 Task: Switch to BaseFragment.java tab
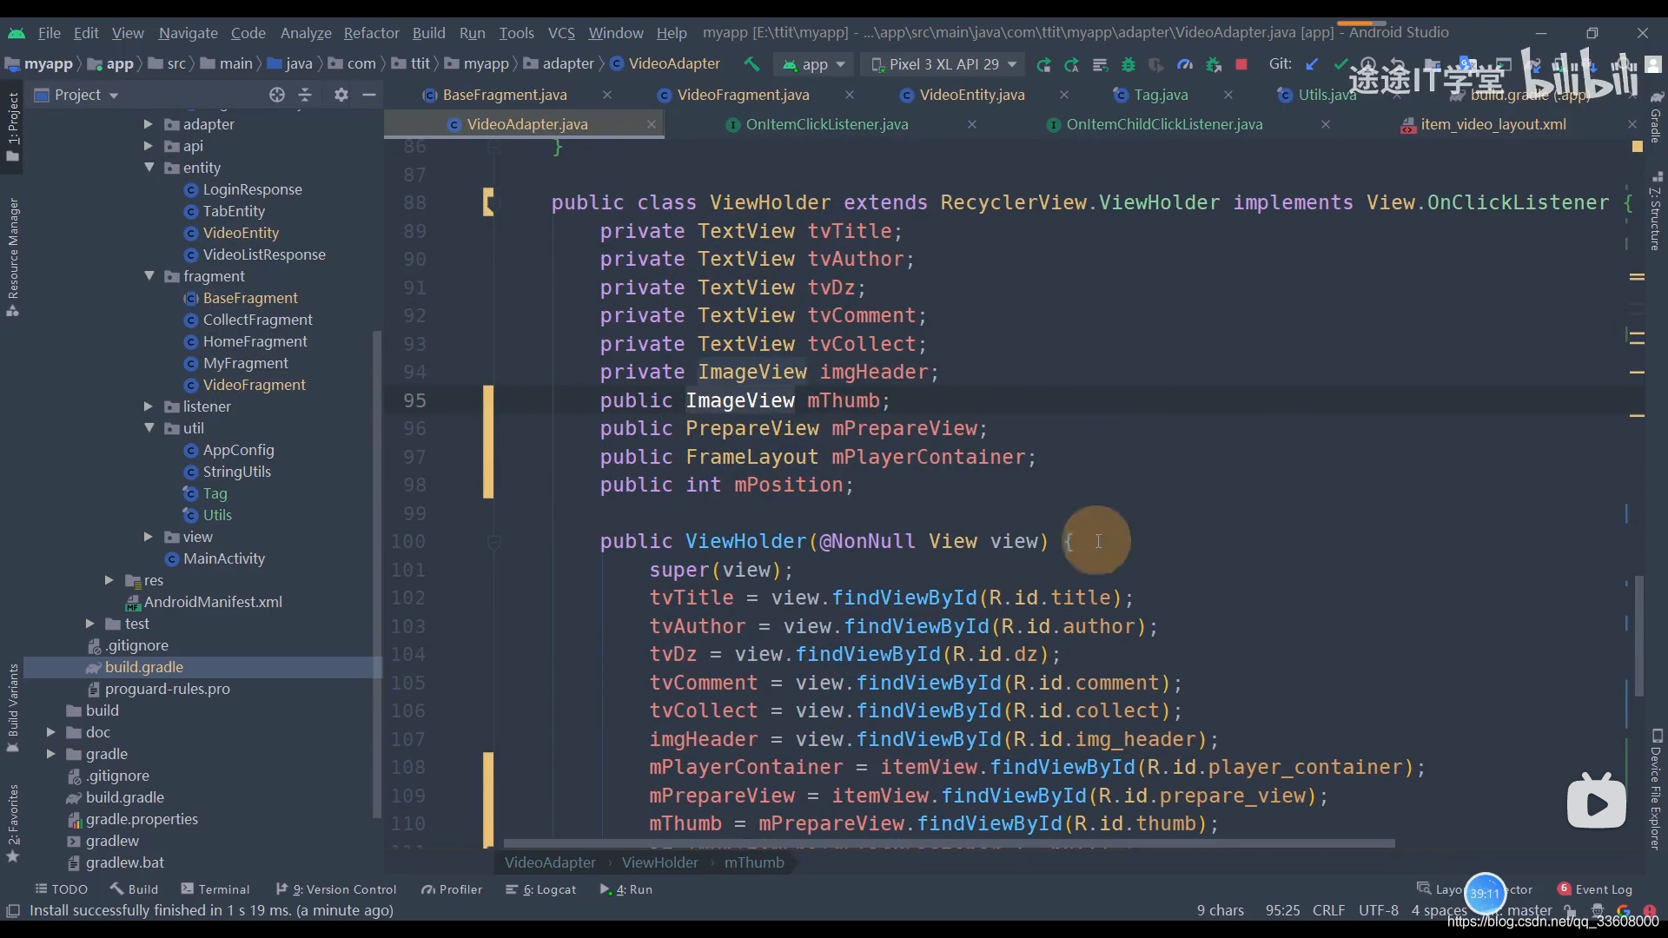[504, 95]
